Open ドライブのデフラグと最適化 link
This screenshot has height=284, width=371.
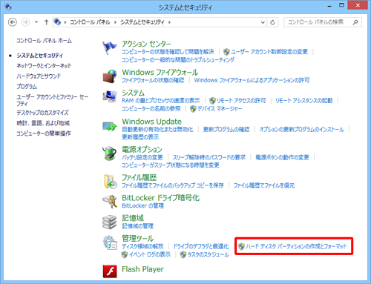click(x=201, y=246)
